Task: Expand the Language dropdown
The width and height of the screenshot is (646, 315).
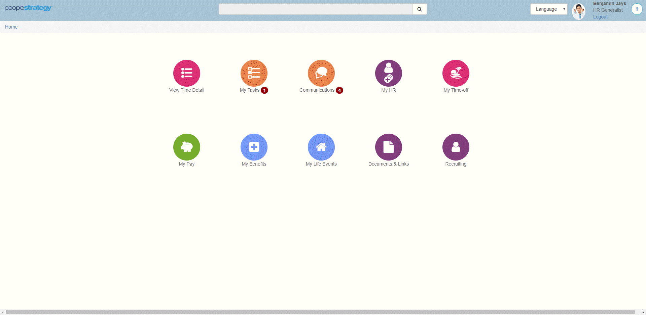Action: click(549, 9)
